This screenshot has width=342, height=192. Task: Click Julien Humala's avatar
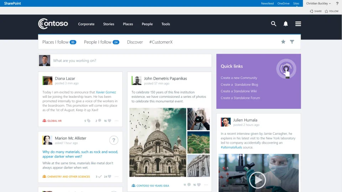(226, 122)
